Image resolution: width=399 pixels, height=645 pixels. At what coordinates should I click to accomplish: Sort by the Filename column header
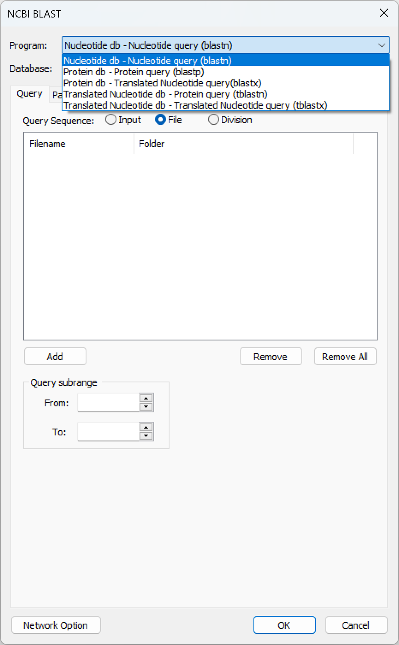pos(79,144)
